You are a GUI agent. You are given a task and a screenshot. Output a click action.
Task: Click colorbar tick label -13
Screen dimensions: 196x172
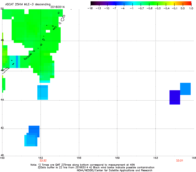pos(98,8)
